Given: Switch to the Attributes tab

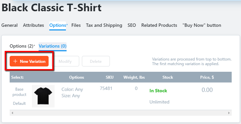Looking at the screenshot, I should 34,25.
